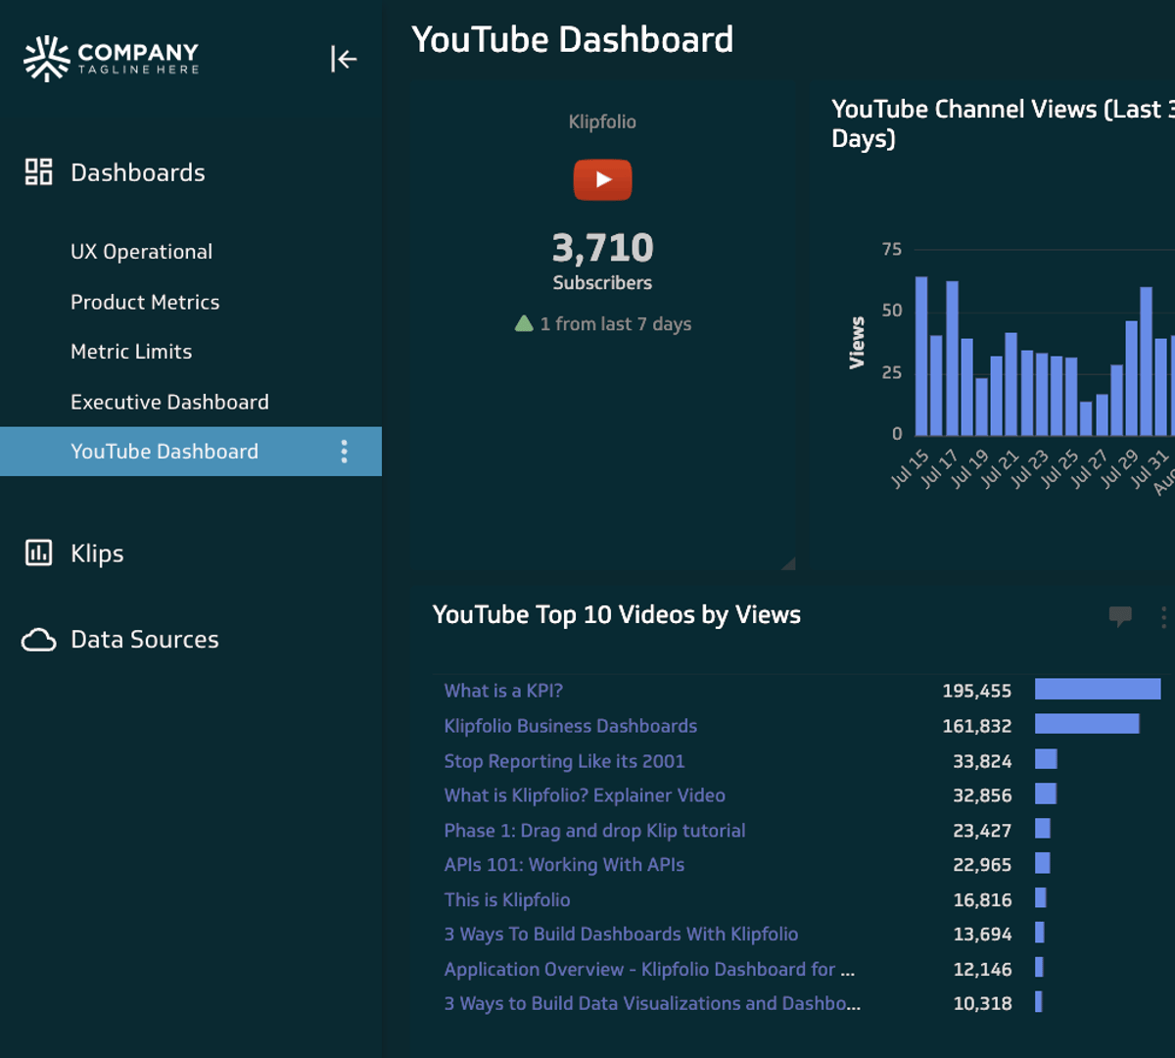
Task: Select the Metric Limits dashboard
Action: point(131,351)
